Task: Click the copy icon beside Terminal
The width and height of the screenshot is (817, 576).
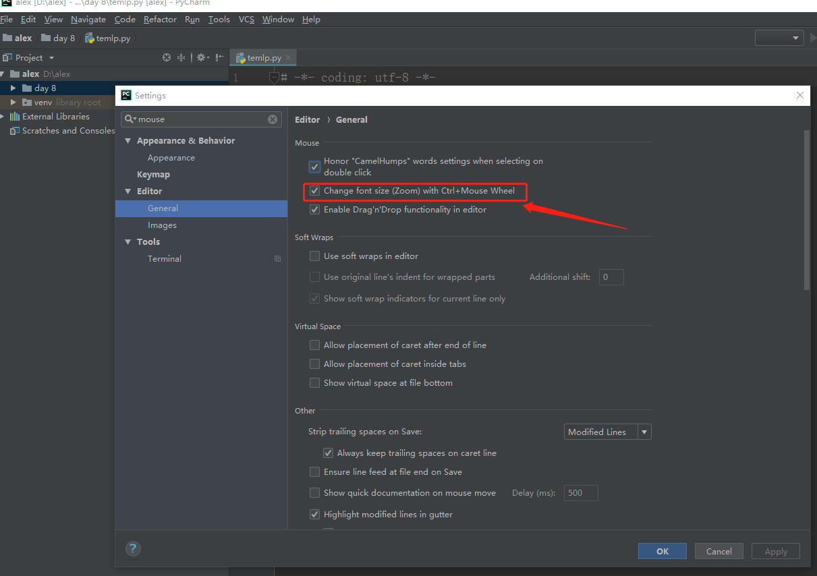Action: point(277,259)
